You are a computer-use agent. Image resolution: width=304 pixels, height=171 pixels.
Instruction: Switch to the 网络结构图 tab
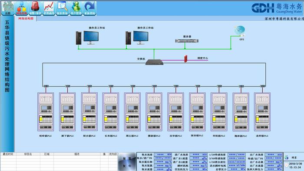[26, 19]
